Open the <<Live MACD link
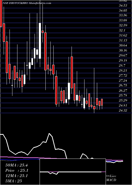Viewport: 132px width, 185px height. click(111, 178)
